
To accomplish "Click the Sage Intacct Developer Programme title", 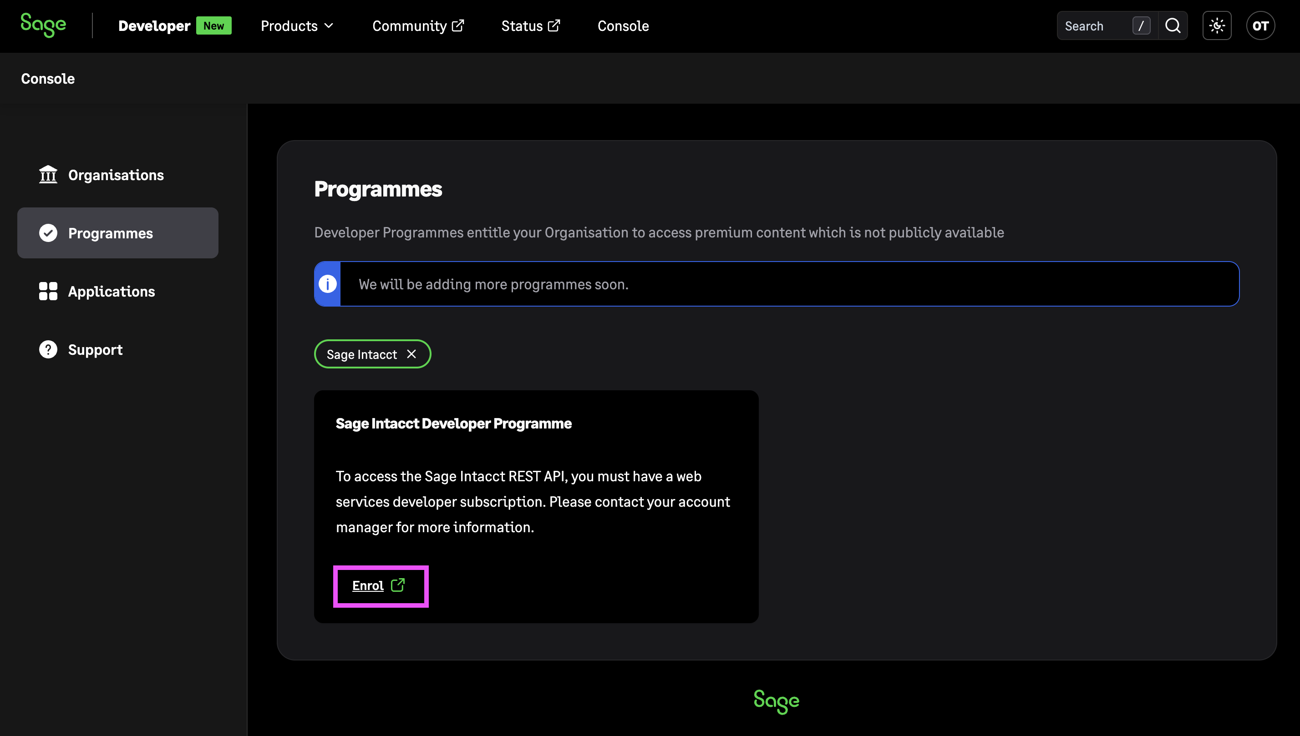I will [x=454, y=423].
